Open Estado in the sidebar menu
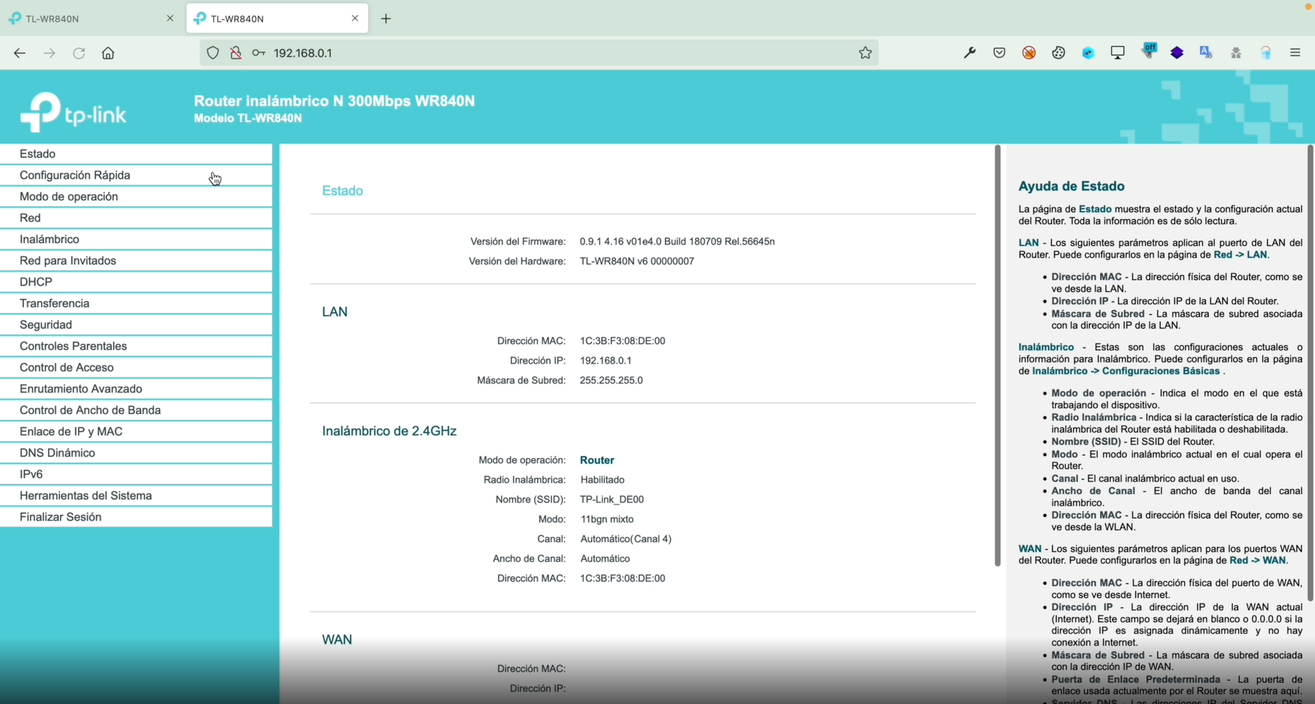This screenshot has height=704, width=1315. click(x=136, y=154)
